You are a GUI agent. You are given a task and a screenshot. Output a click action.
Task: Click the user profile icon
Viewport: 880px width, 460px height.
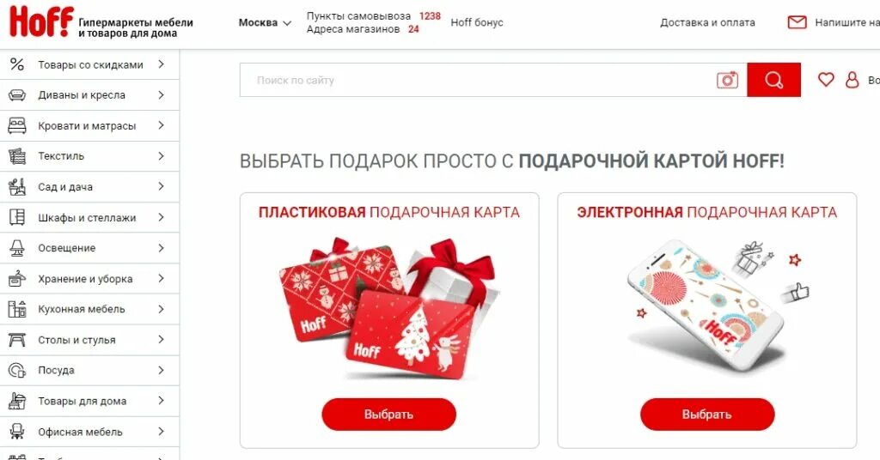pyautogui.click(x=852, y=80)
